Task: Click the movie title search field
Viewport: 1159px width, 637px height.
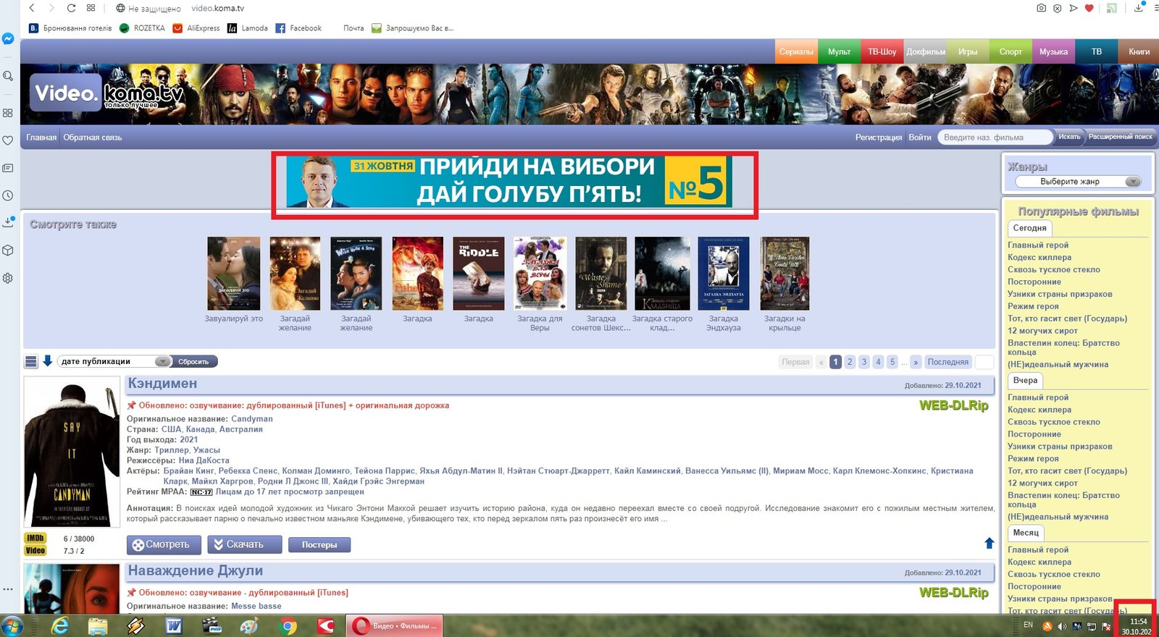Action: coord(994,138)
